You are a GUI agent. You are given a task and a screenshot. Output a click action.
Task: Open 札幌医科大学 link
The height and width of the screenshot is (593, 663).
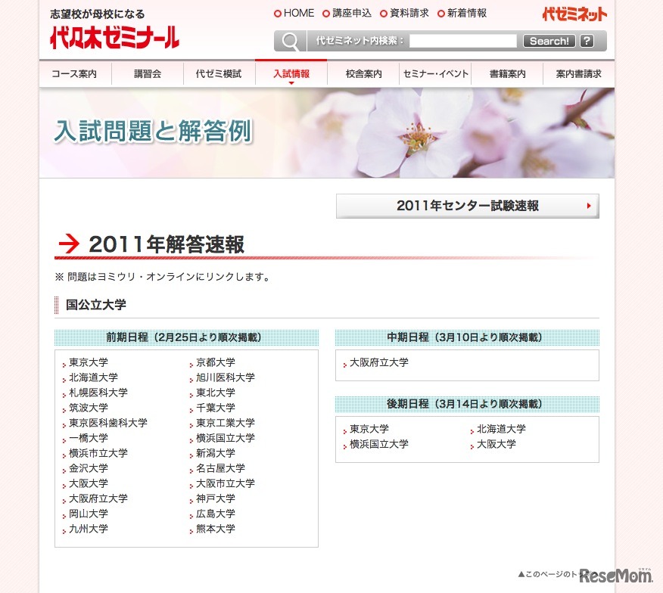[x=98, y=393]
